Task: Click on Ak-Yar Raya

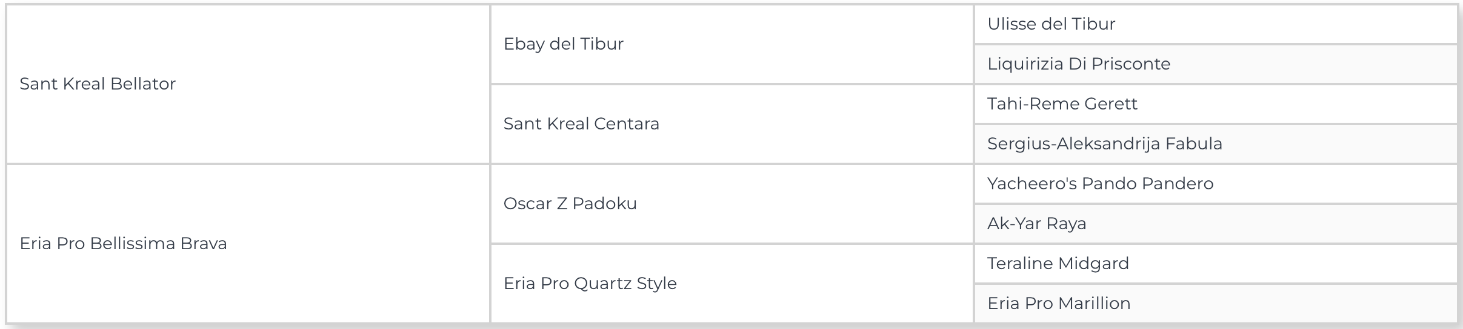Action: tap(1036, 223)
